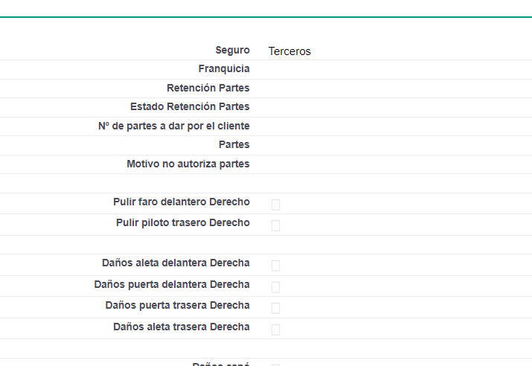Click the Franquicia field label
This screenshot has height=366, width=532.
(x=224, y=68)
